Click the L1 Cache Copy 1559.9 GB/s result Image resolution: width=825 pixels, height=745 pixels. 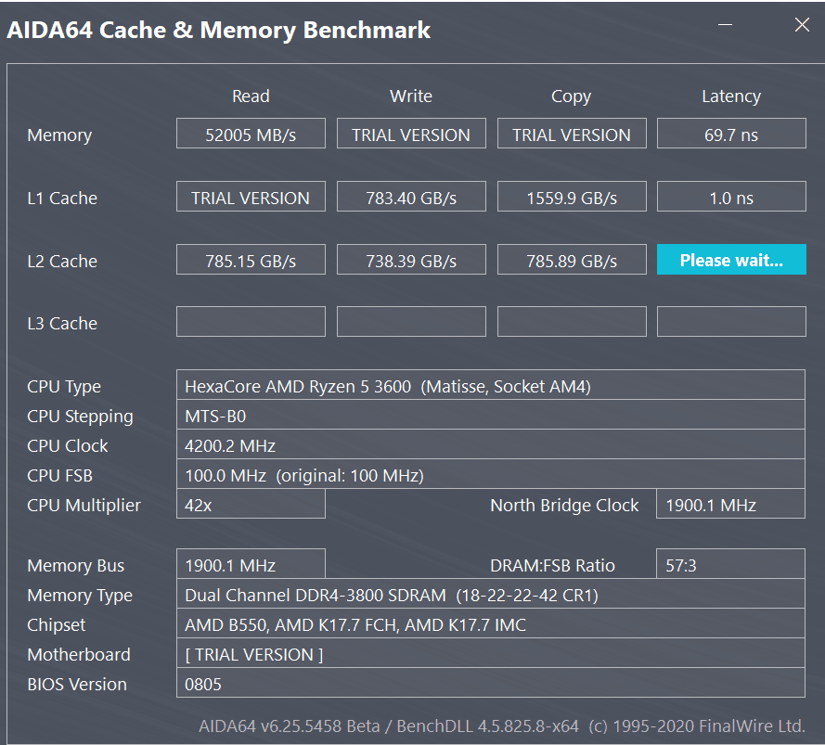(x=572, y=197)
